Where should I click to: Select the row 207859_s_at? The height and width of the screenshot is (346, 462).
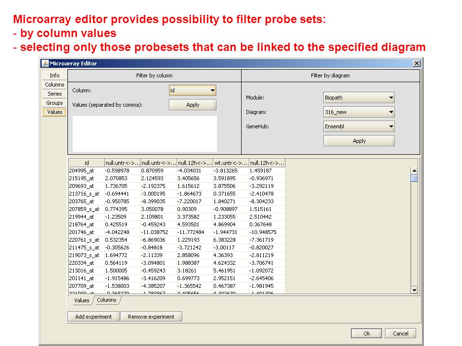(177, 209)
